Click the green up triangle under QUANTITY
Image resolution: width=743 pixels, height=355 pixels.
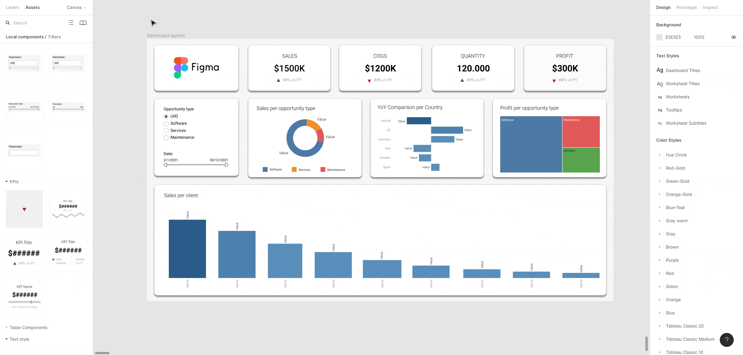click(462, 80)
